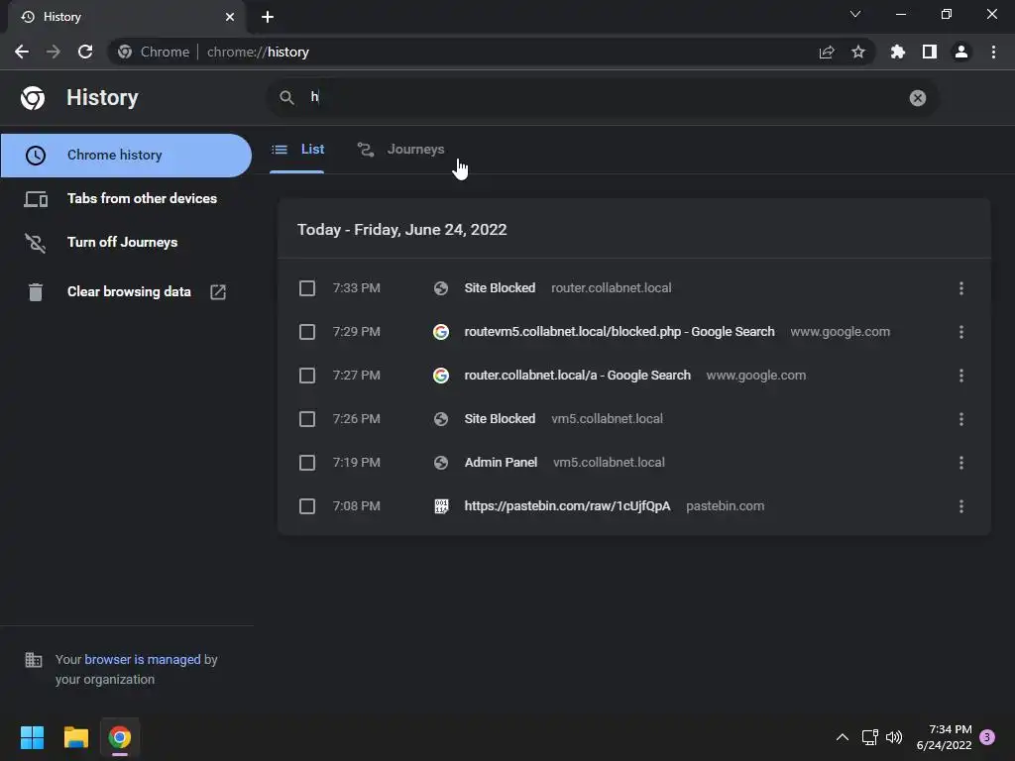Screen dimensions: 1015x761
Task: Click the Journeys tab icon
Action: [366, 150]
